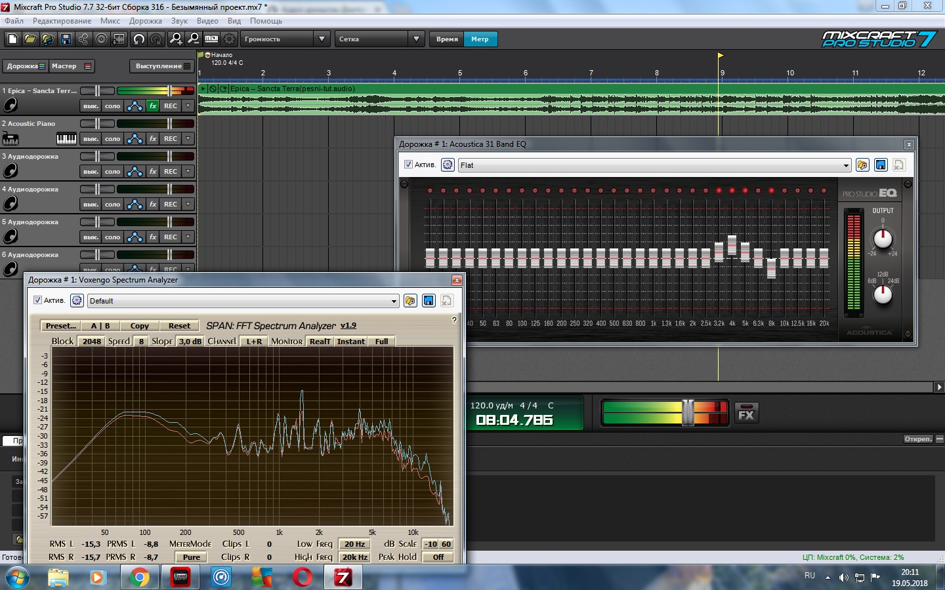Open fx on Acoustic Piano track

pos(153,138)
